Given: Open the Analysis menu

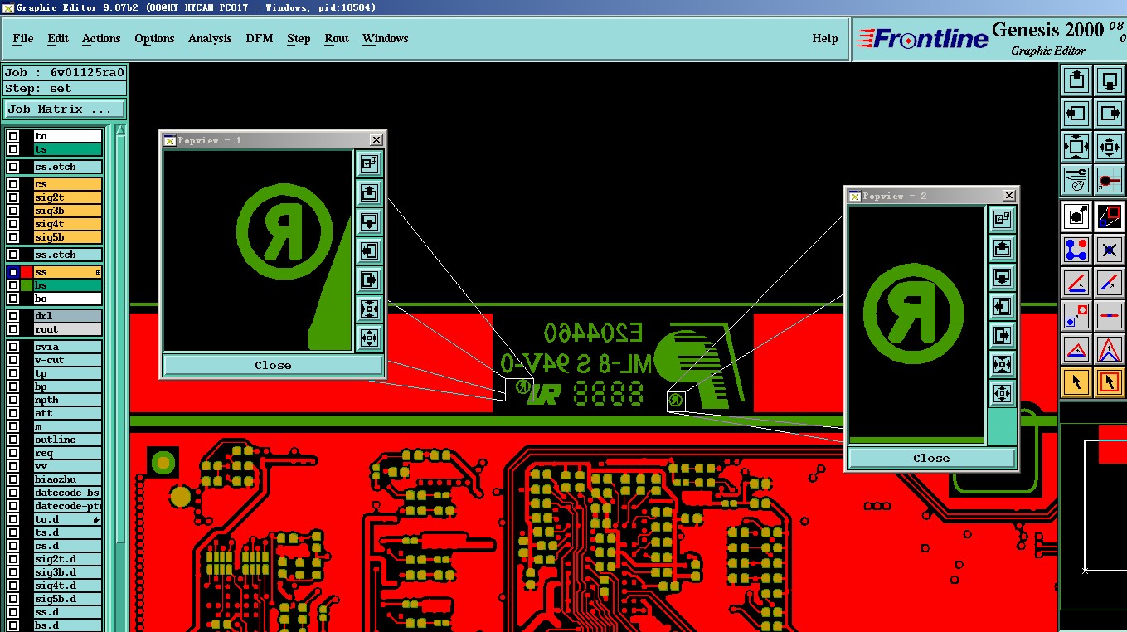Looking at the screenshot, I should pos(210,39).
